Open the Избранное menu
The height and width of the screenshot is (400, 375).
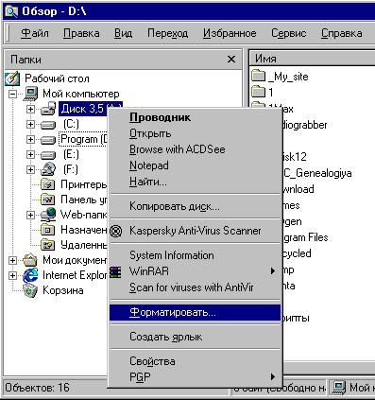tap(230, 33)
